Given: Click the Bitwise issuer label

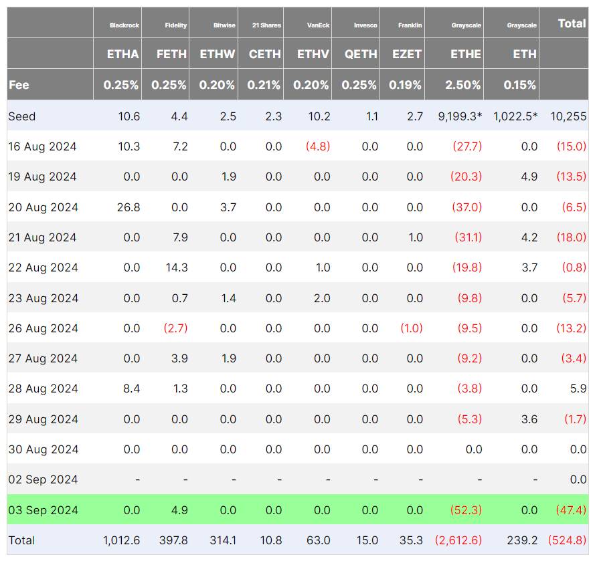Looking at the screenshot, I should (x=224, y=25).
